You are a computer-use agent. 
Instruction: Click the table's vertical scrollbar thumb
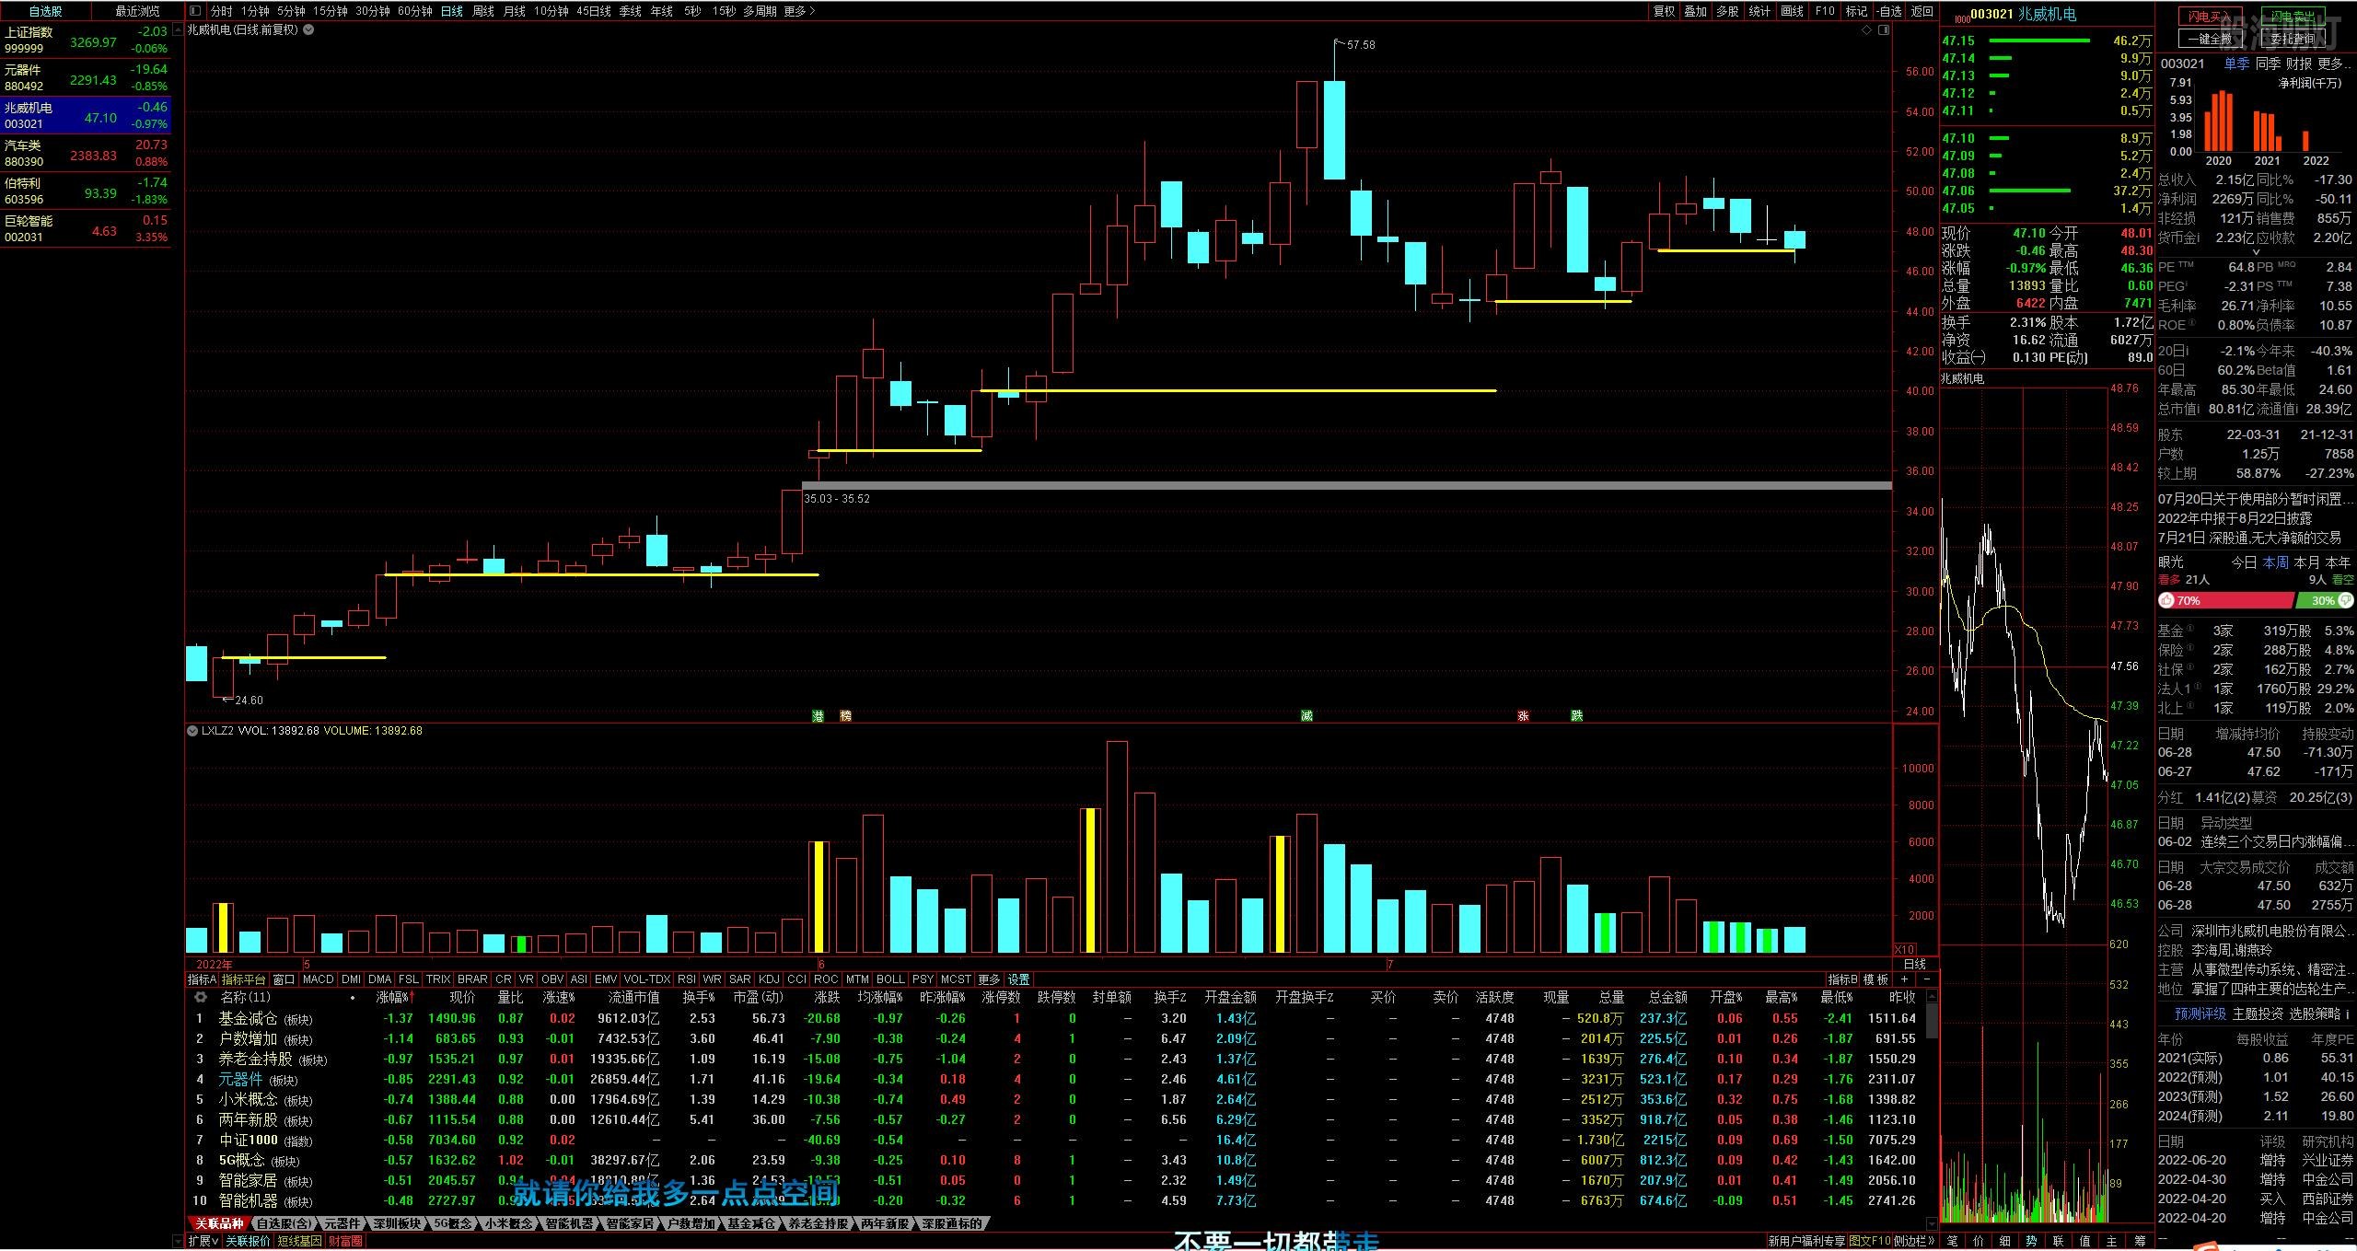[1932, 1022]
